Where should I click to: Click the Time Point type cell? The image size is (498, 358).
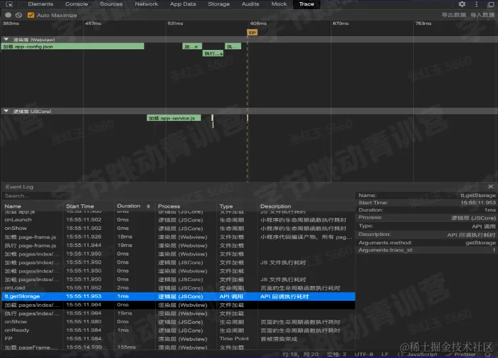tap(234, 339)
